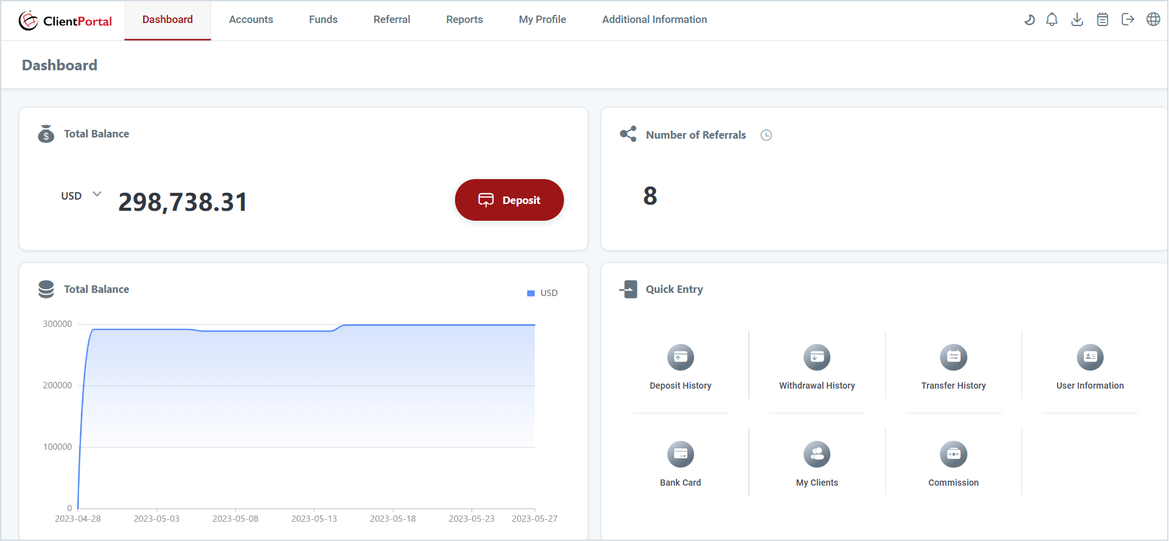This screenshot has height=541, width=1169.
Task: Open Deposit History quick entry
Action: pyautogui.click(x=680, y=368)
